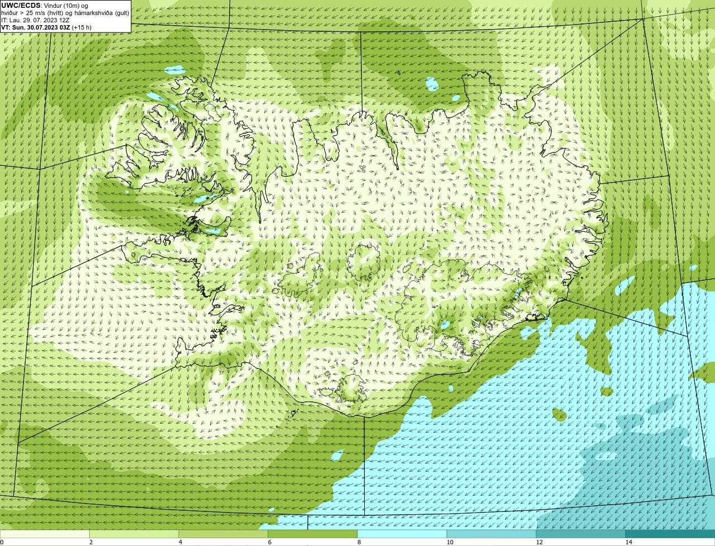Click the '6' tick label on the scale

click(270, 542)
